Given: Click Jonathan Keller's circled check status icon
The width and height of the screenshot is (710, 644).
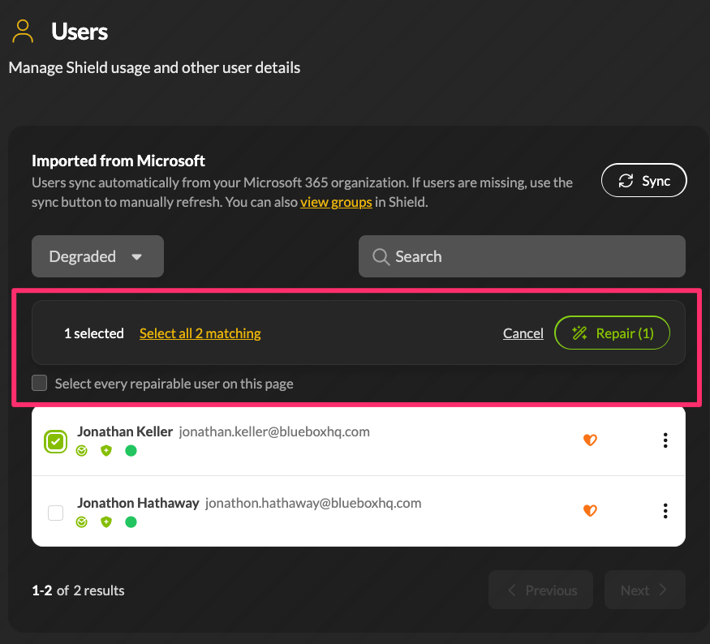Looking at the screenshot, I should [81, 451].
